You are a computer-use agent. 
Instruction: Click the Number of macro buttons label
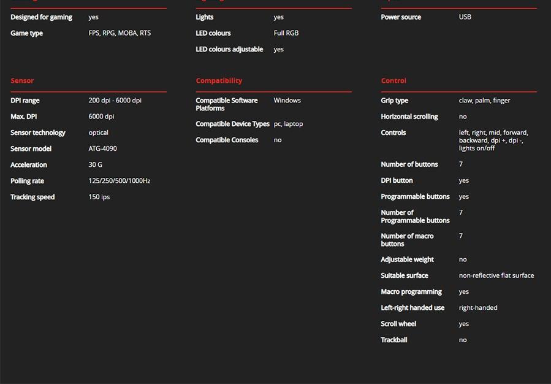[407, 240]
